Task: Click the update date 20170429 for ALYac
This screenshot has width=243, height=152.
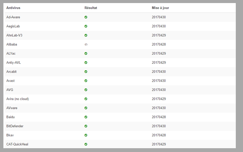Action: pos(159,54)
